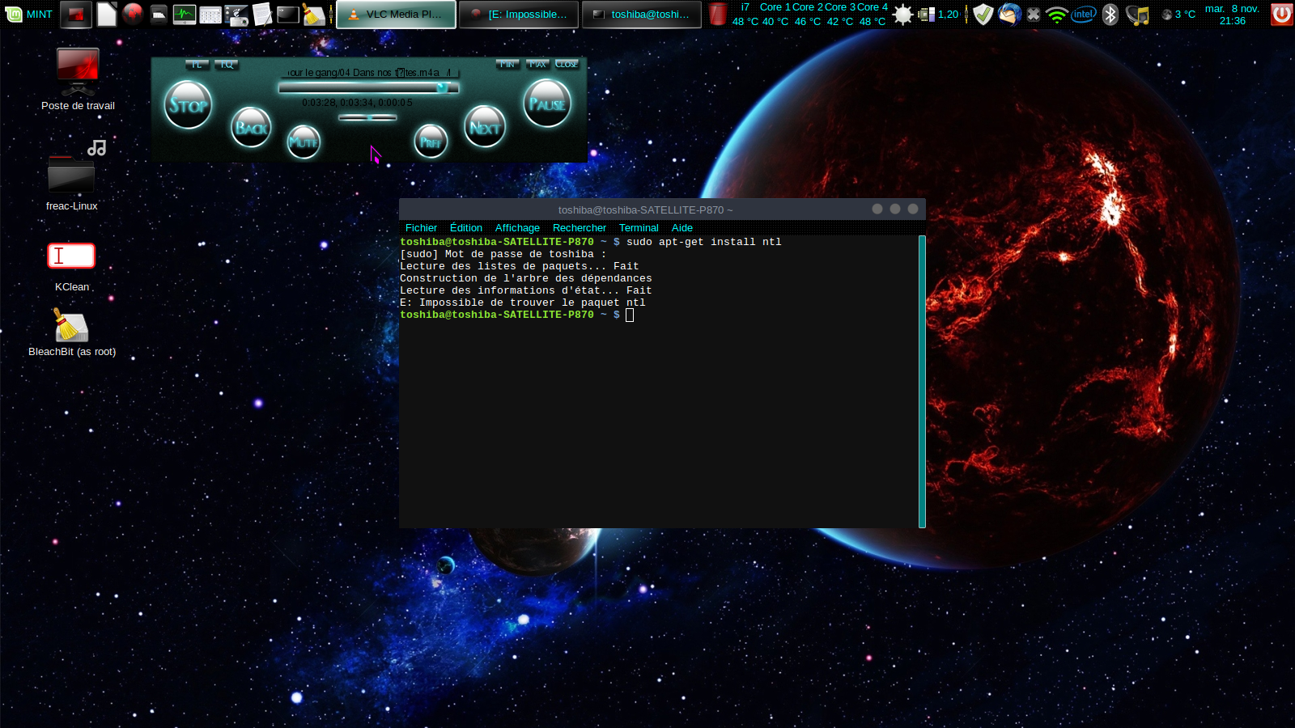Toggle Mute in the VLC player
This screenshot has width=1295, height=728.
tap(304, 142)
